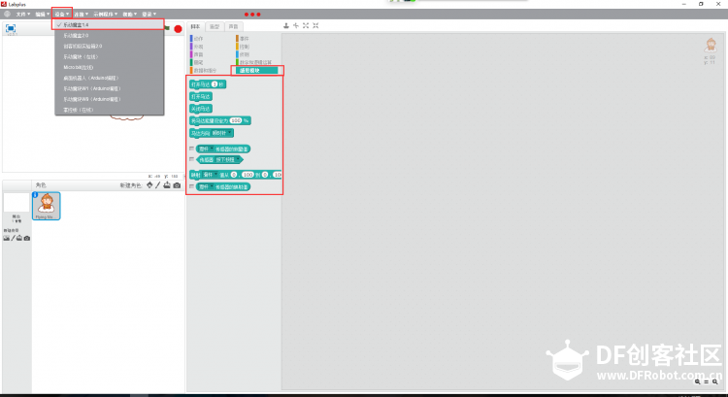Click the shrink sprite tool icon
The width and height of the screenshot is (728, 397).
coord(315,25)
